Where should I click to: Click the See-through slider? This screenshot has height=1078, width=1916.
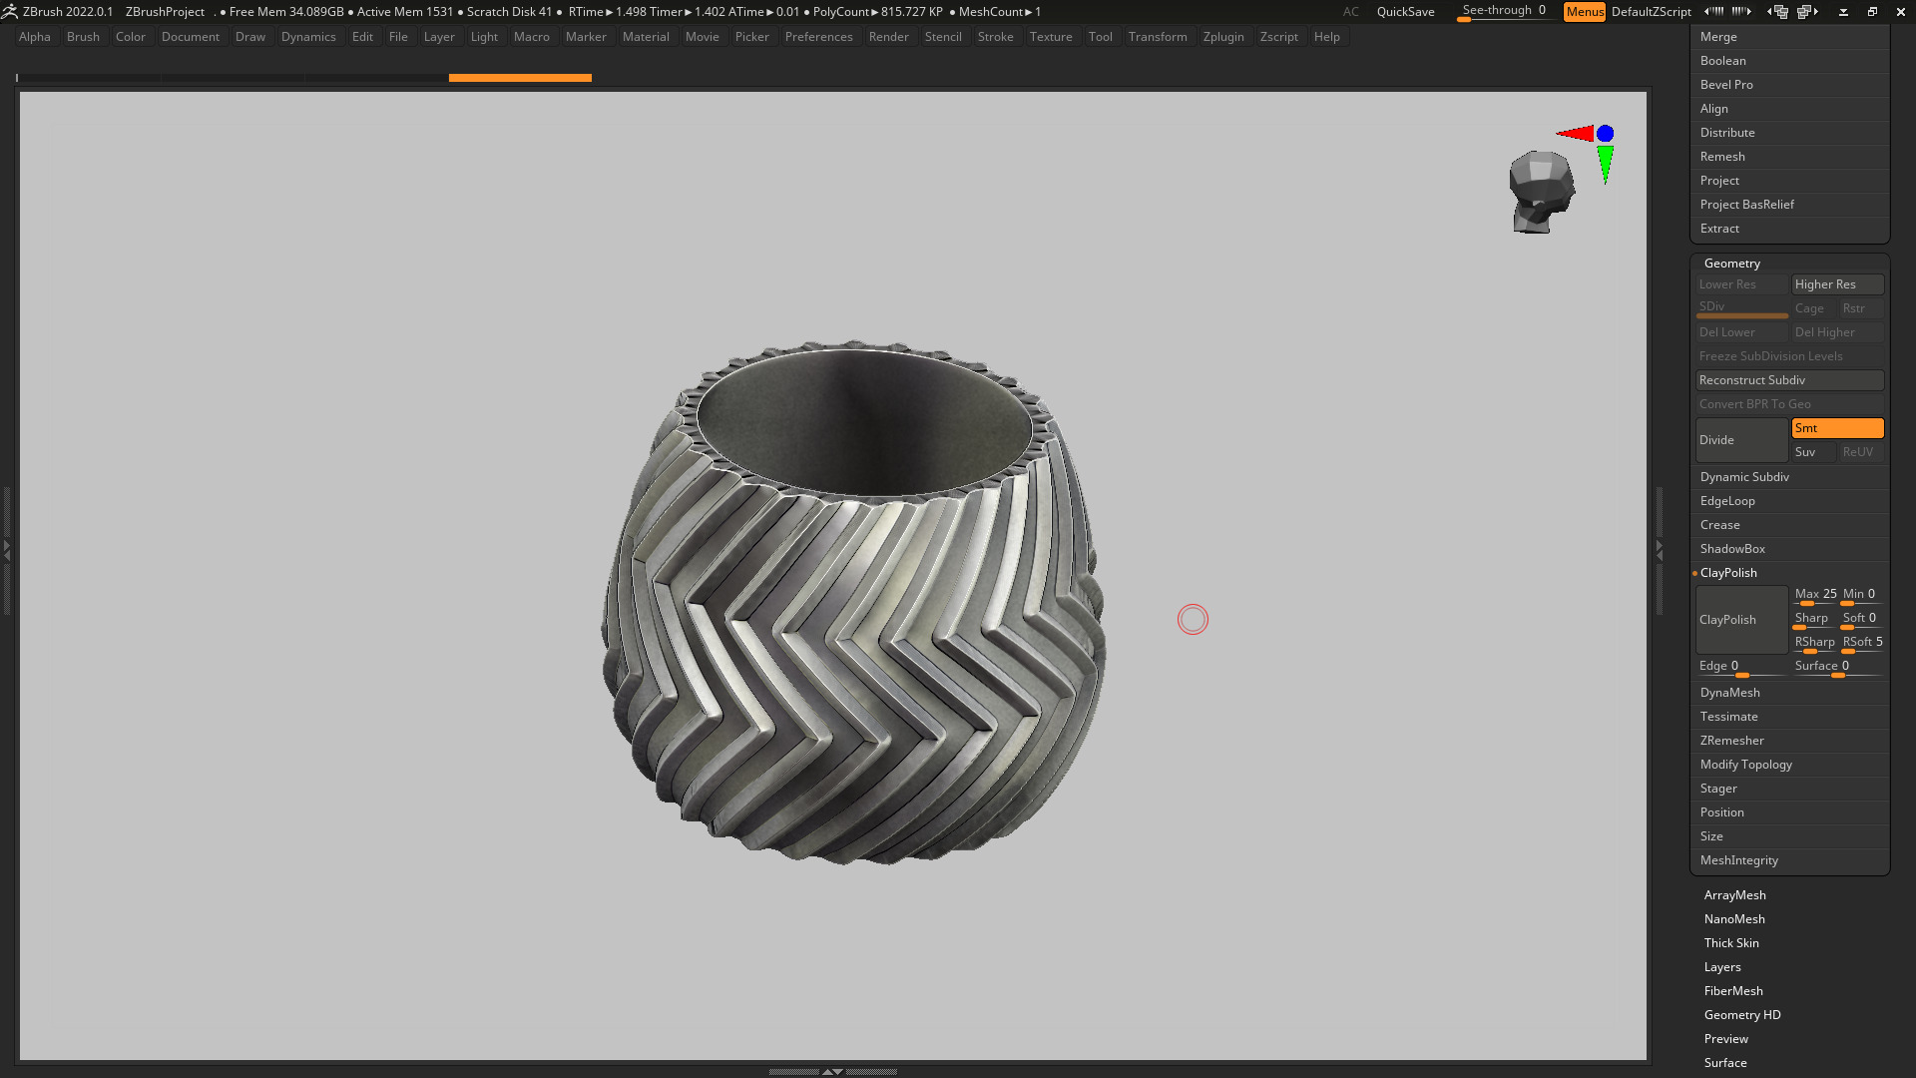coord(1503,12)
